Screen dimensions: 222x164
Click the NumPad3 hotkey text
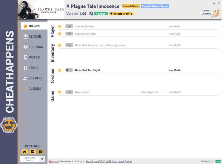point(175,45)
